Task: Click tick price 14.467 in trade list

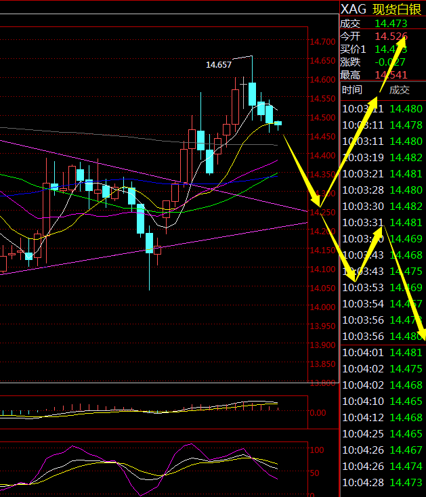Action: click(406, 450)
